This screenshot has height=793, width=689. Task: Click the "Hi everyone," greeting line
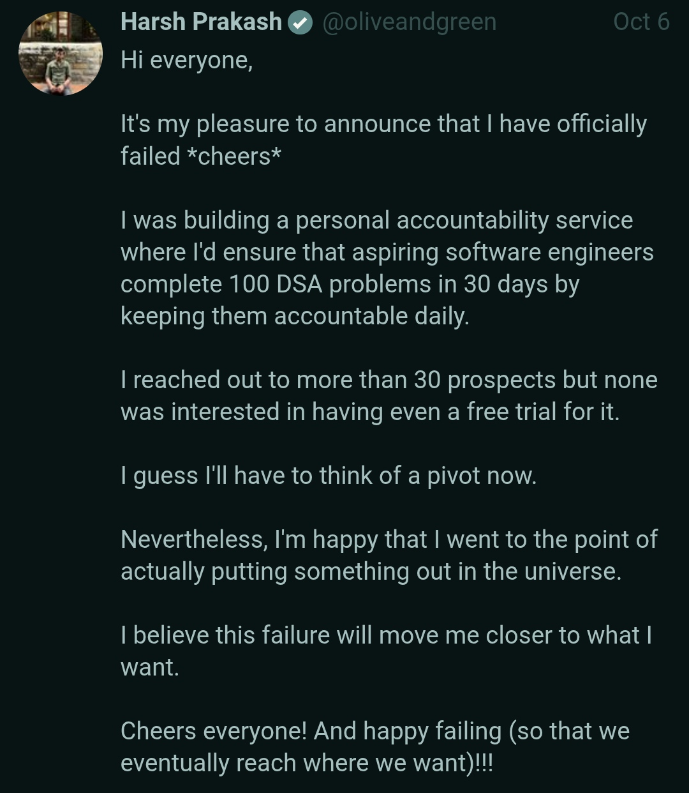point(187,61)
